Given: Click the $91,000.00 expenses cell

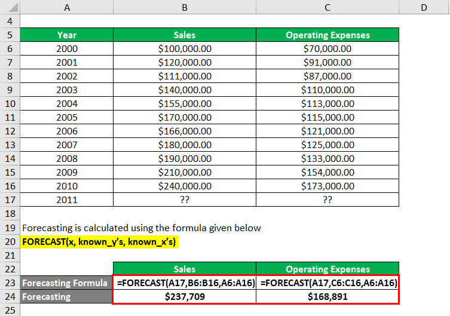Looking at the screenshot, I should (327, 62).
